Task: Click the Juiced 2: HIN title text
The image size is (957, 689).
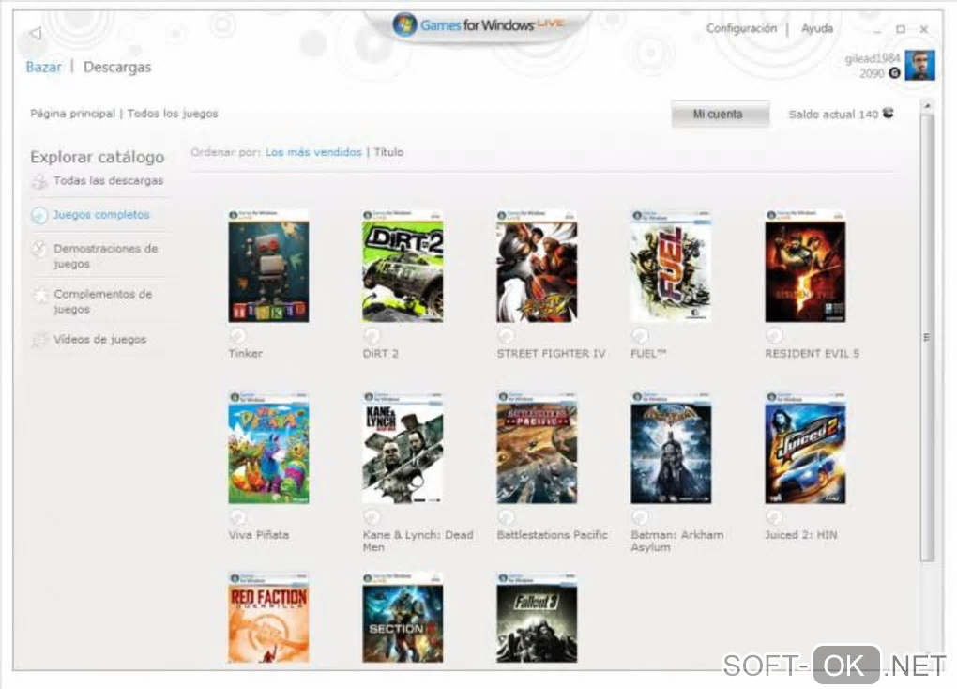Action: pyautogui.click(x=800, y=535)
